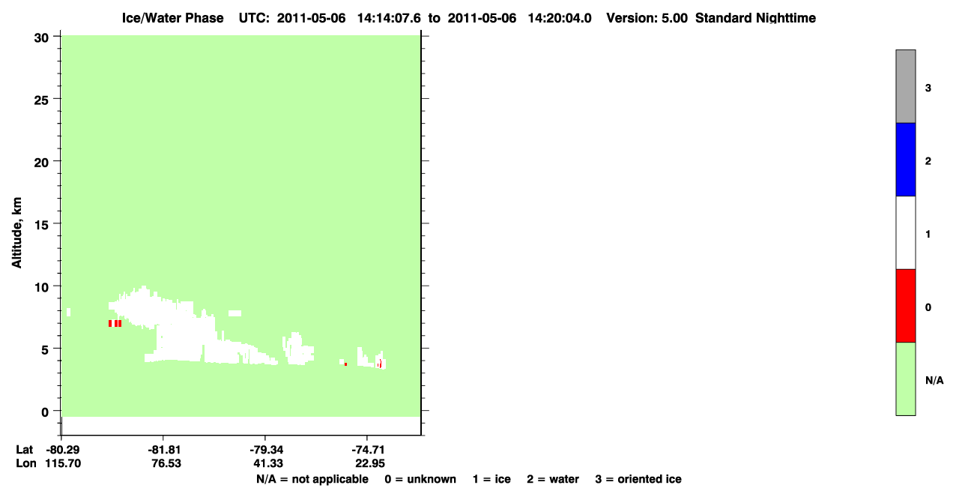
Task: Click the colorbar label 3
Action: [x=928, y=88]
